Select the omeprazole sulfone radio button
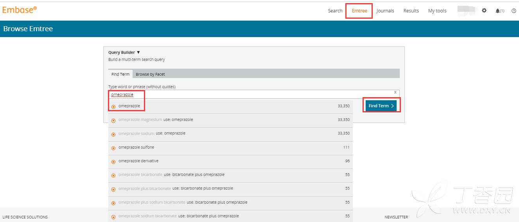Viewport: 519px width, 222px height. point(113,148)
